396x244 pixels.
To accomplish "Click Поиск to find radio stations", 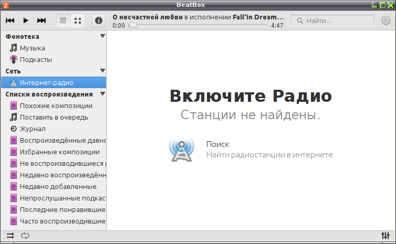I will point(218,144).
